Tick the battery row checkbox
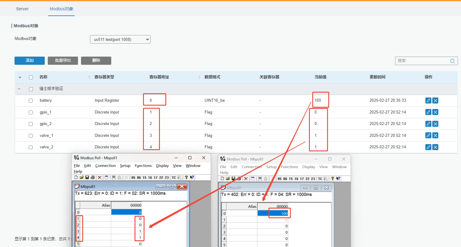Screen dimensions: 461x247 [x=31, y=100]
